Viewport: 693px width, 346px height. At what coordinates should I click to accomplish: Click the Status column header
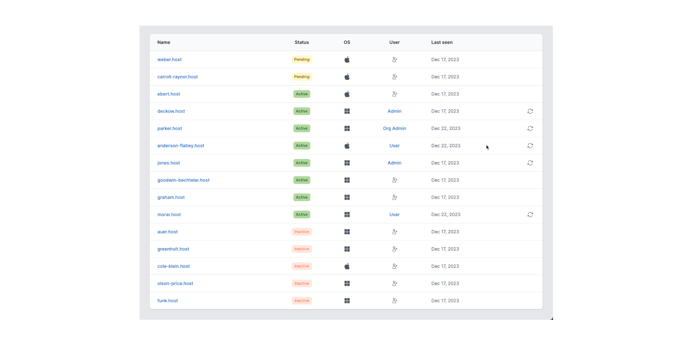302,42
